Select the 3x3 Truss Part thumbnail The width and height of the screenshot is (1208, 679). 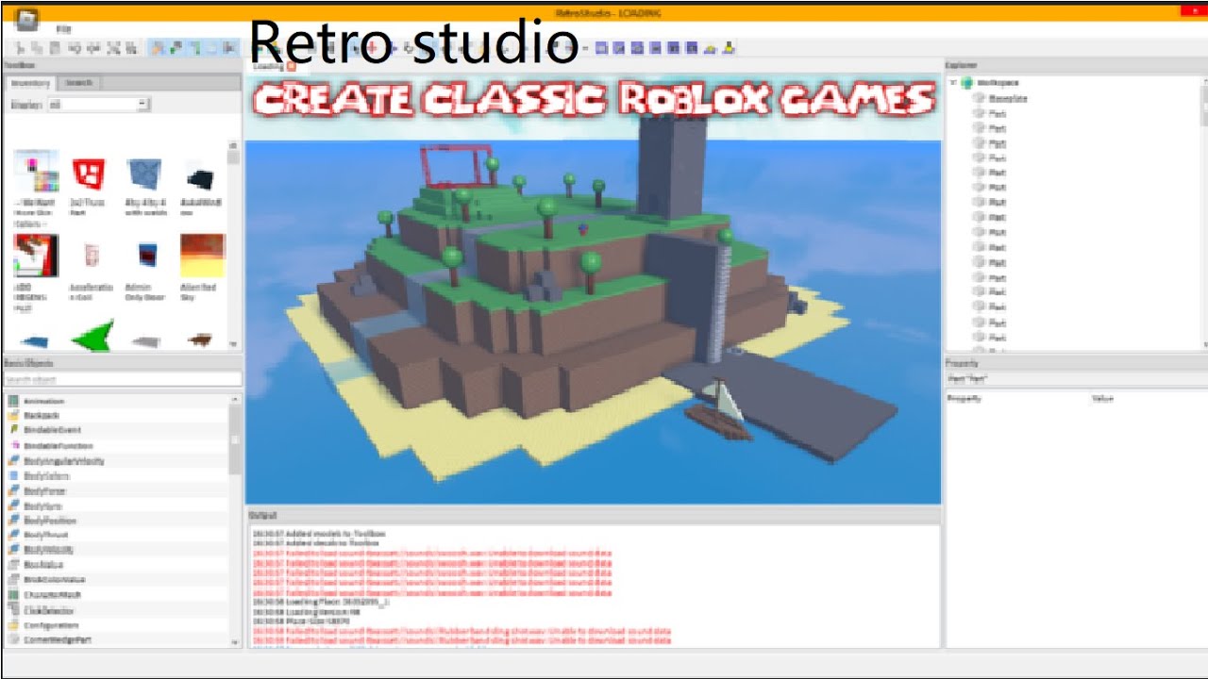[x=90, y=174]
